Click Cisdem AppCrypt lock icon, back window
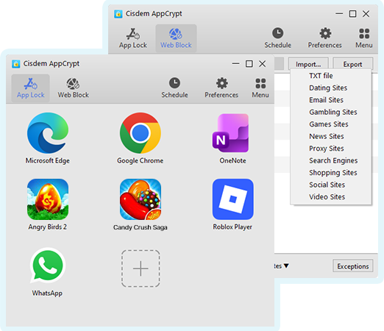This screenshot has height=331, width=384. coord(118,14)
